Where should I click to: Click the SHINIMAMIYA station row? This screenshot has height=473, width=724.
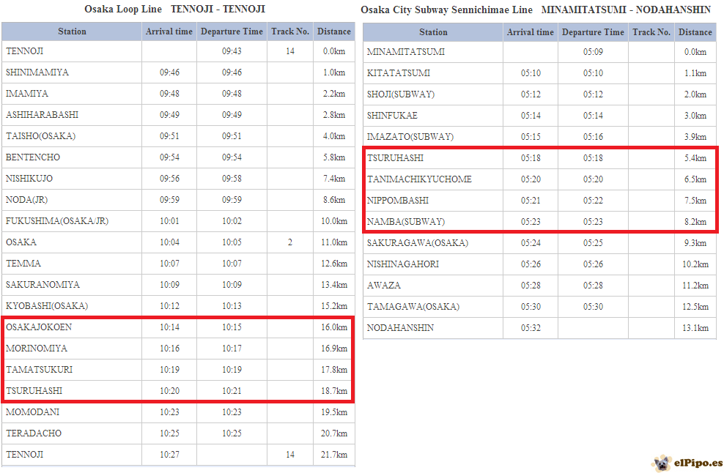[x=178, y=72]
